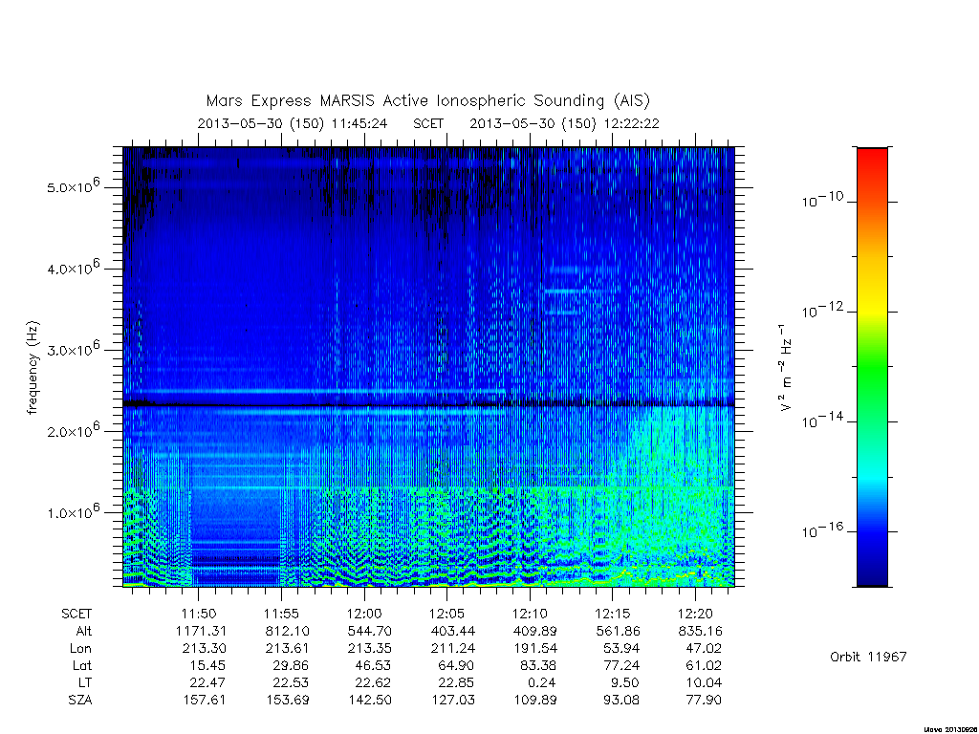Click time tick label '12:10'

point(530,614)
